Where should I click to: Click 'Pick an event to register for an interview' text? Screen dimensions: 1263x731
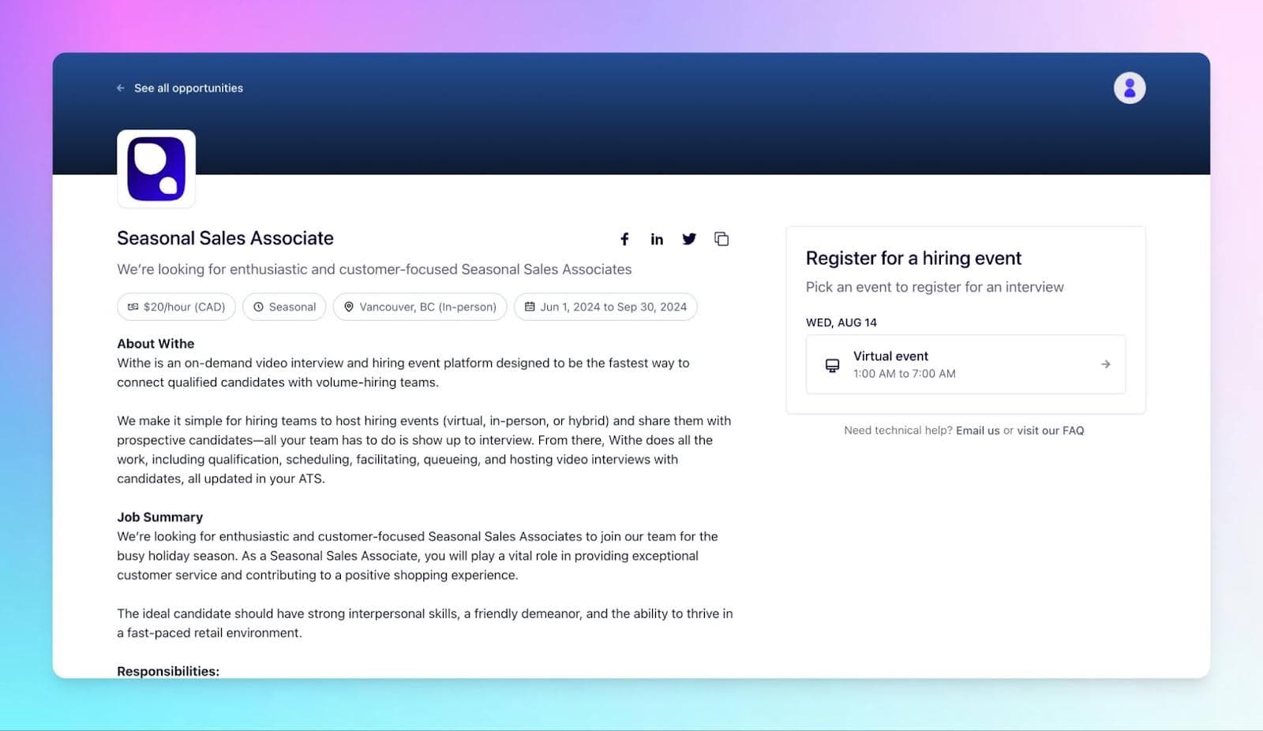(935, 287)
